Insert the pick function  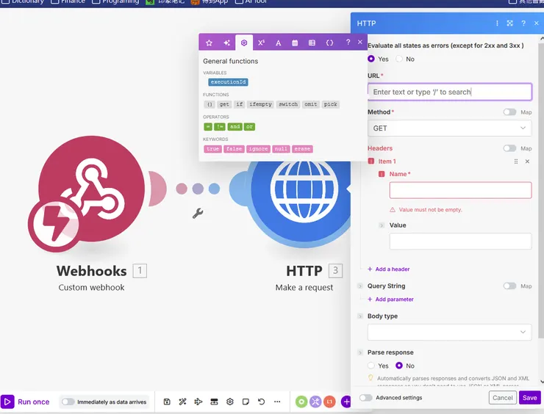click(x=330, y=104)
